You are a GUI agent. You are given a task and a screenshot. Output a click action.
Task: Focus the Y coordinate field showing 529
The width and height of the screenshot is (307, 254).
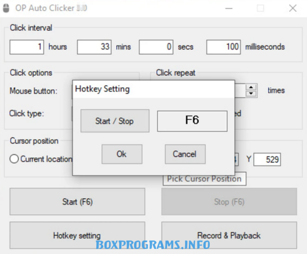(267, 159)
